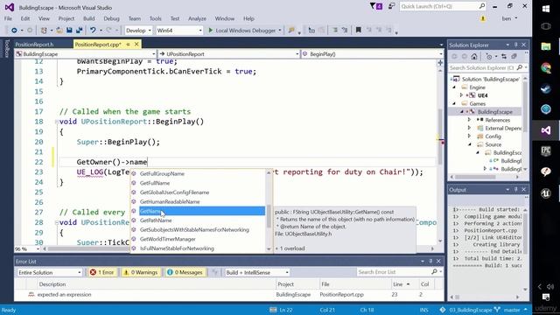
Task: Navigate backward with the toolbar back arrow
Action: pyautogui.click(x=14, y=31)
